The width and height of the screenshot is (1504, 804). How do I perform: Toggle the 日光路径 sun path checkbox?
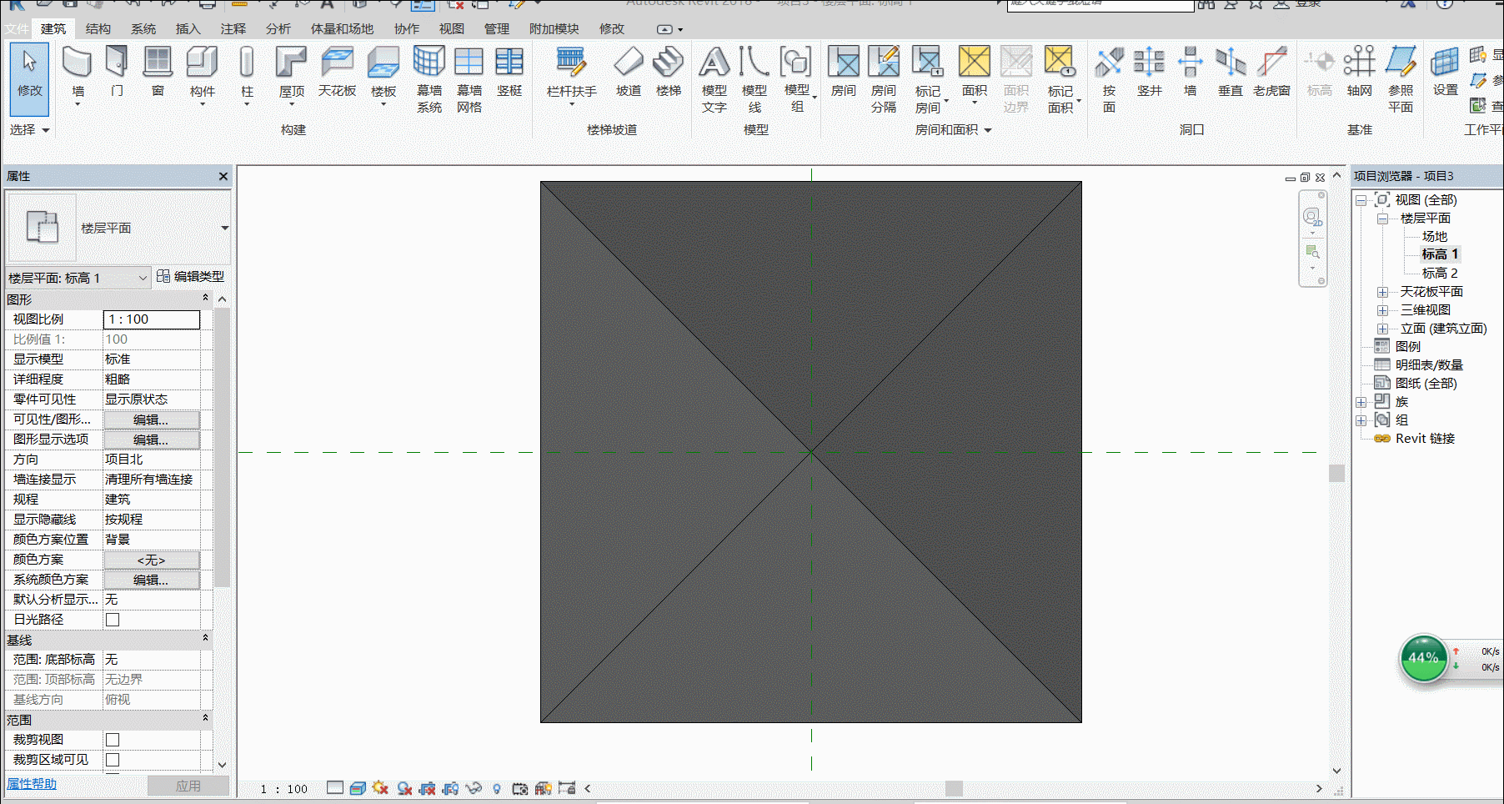pyautogui.click(x=113, y=620)
